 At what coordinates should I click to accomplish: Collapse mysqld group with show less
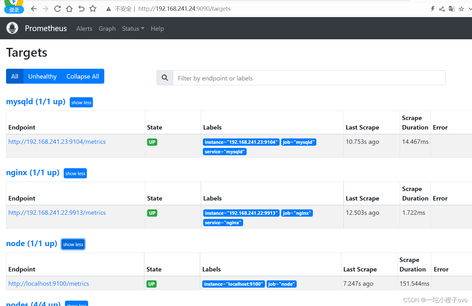pos(81,102)
